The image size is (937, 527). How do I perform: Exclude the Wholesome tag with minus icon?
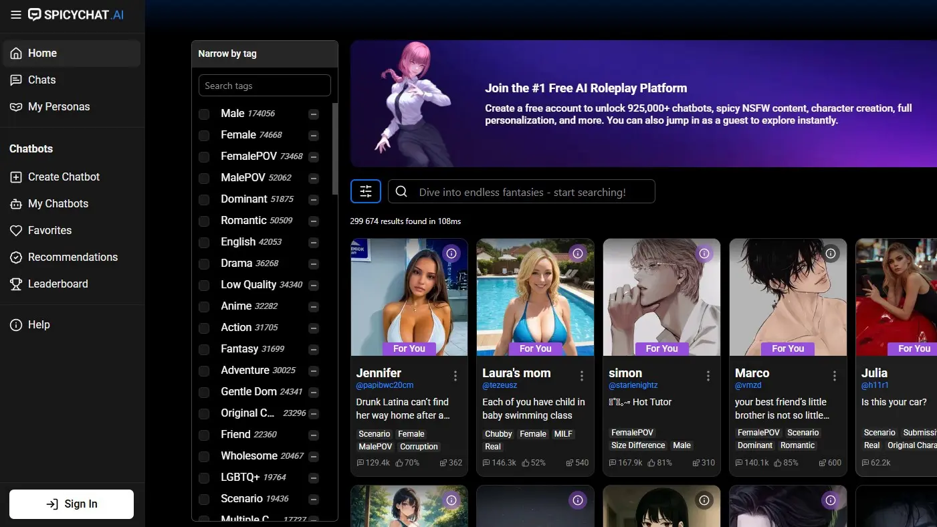[314, 457]
